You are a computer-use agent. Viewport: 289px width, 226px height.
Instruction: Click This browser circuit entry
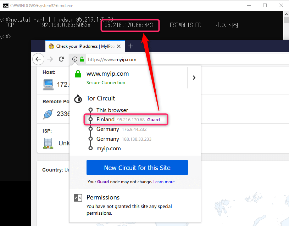[x=112, y=110]
